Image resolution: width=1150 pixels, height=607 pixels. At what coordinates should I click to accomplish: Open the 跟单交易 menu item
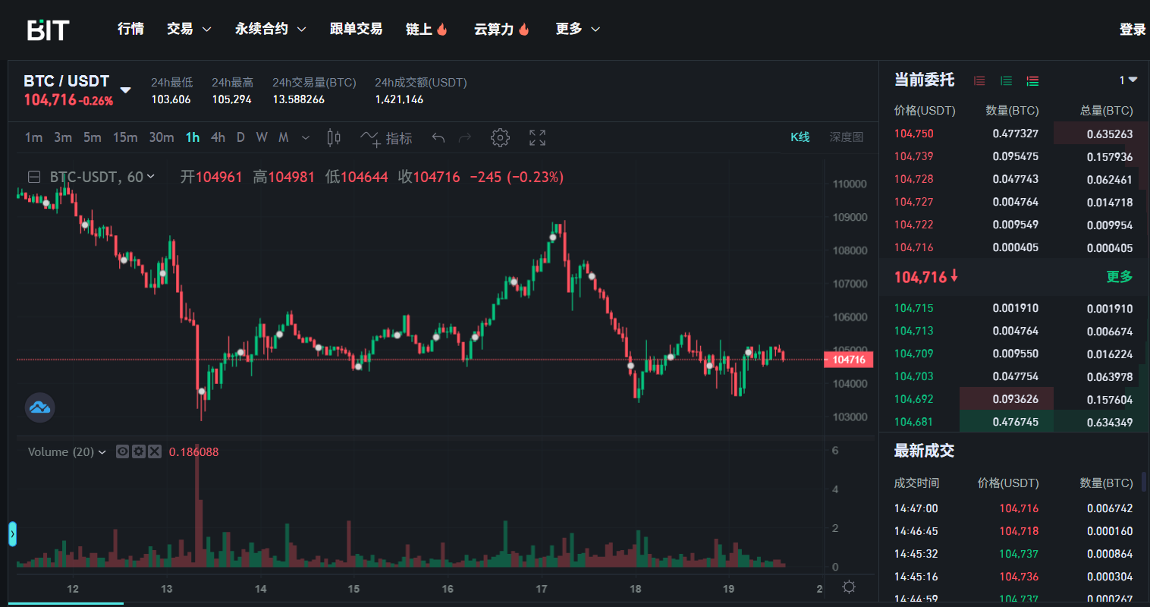[356, 29]
